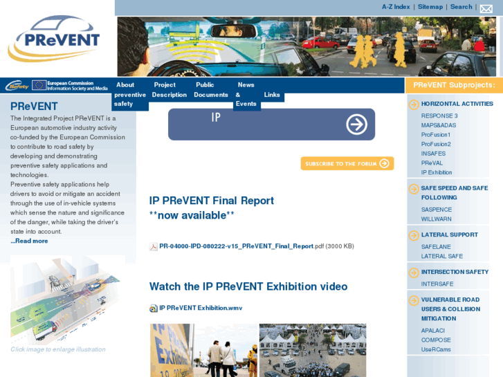This screenshot has height=377, width=503.
Task: Open the IP PReVENT Exhibition.wmv link
Action: tap(201, 308)
